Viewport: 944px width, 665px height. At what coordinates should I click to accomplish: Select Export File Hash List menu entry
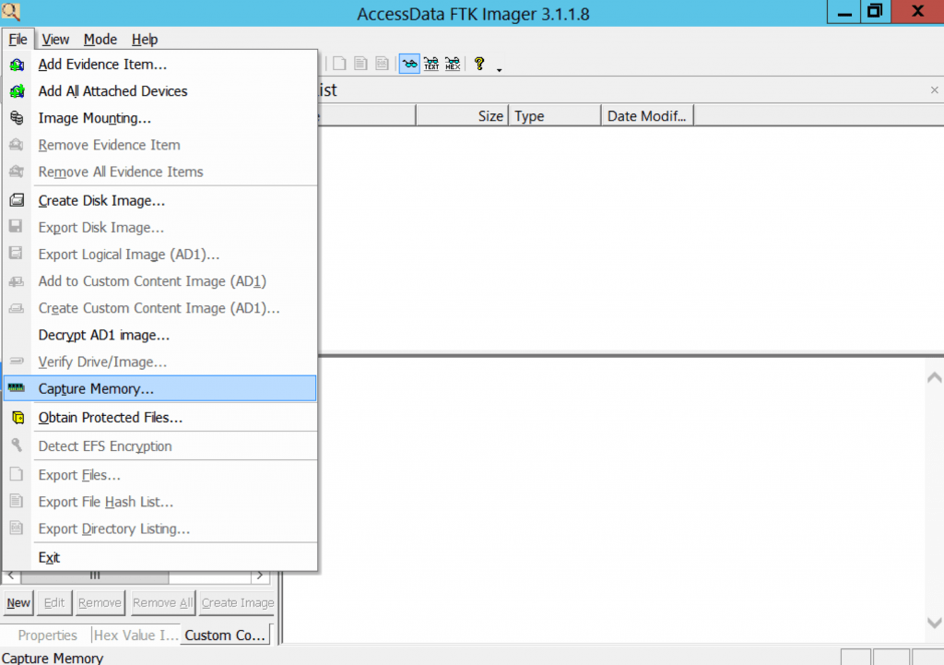tap(159, 502)
